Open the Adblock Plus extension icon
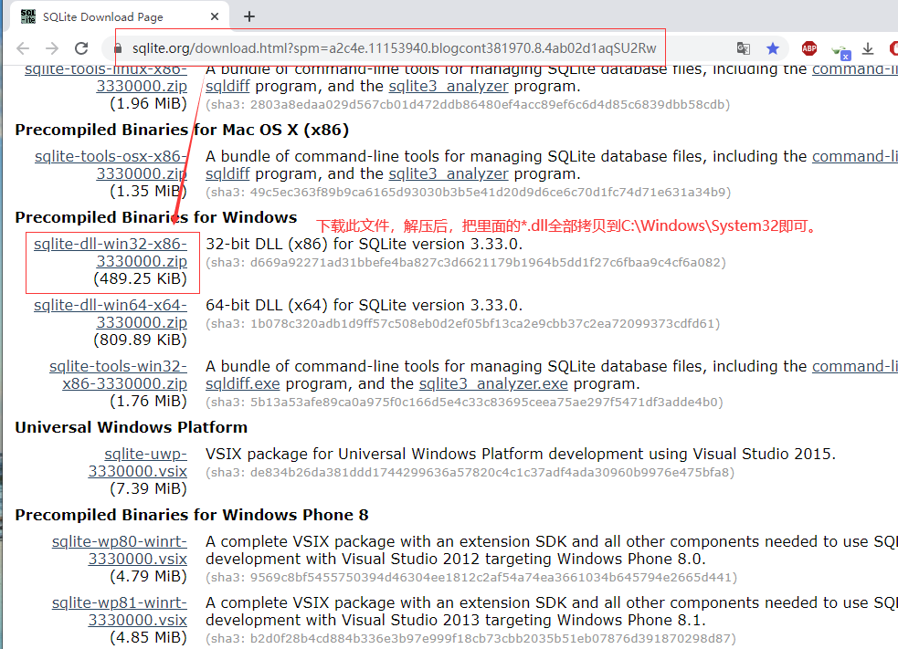The width and height of the screenshot is (898, 649). coord(809,48)
